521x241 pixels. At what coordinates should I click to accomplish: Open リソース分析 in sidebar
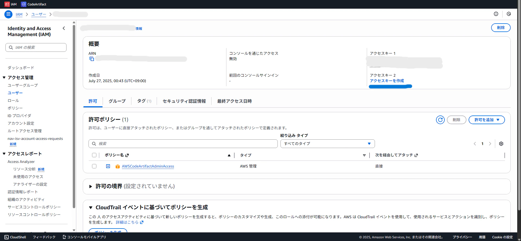[x=24, y=169]
